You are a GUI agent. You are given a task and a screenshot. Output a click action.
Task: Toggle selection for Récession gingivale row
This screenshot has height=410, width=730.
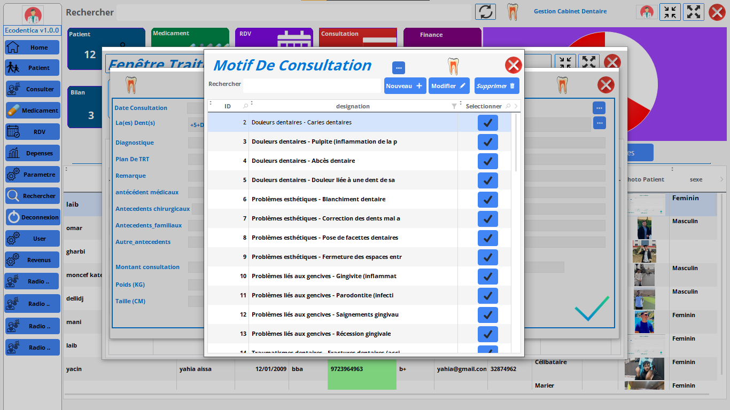click(487, 334)
